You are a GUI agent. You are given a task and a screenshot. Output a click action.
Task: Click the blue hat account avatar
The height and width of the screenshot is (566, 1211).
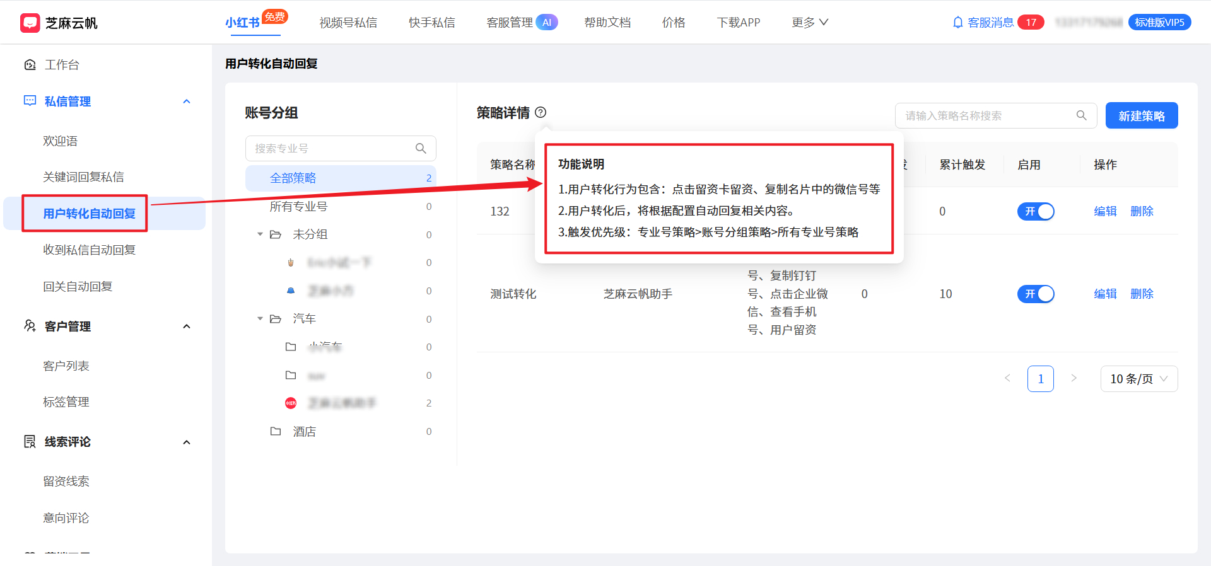pyautogui.click(x=291, y=291)
